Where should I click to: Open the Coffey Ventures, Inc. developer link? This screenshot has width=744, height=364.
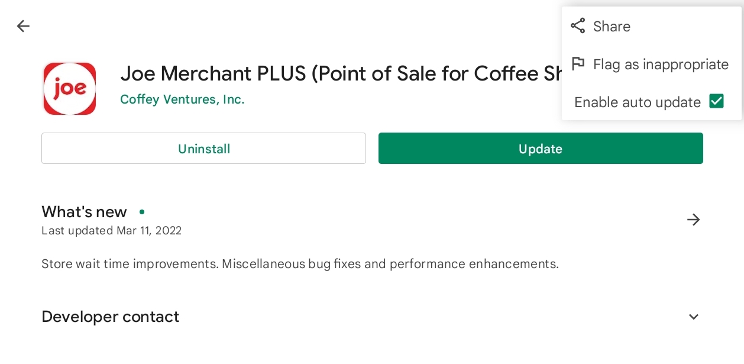coord(182,99)
